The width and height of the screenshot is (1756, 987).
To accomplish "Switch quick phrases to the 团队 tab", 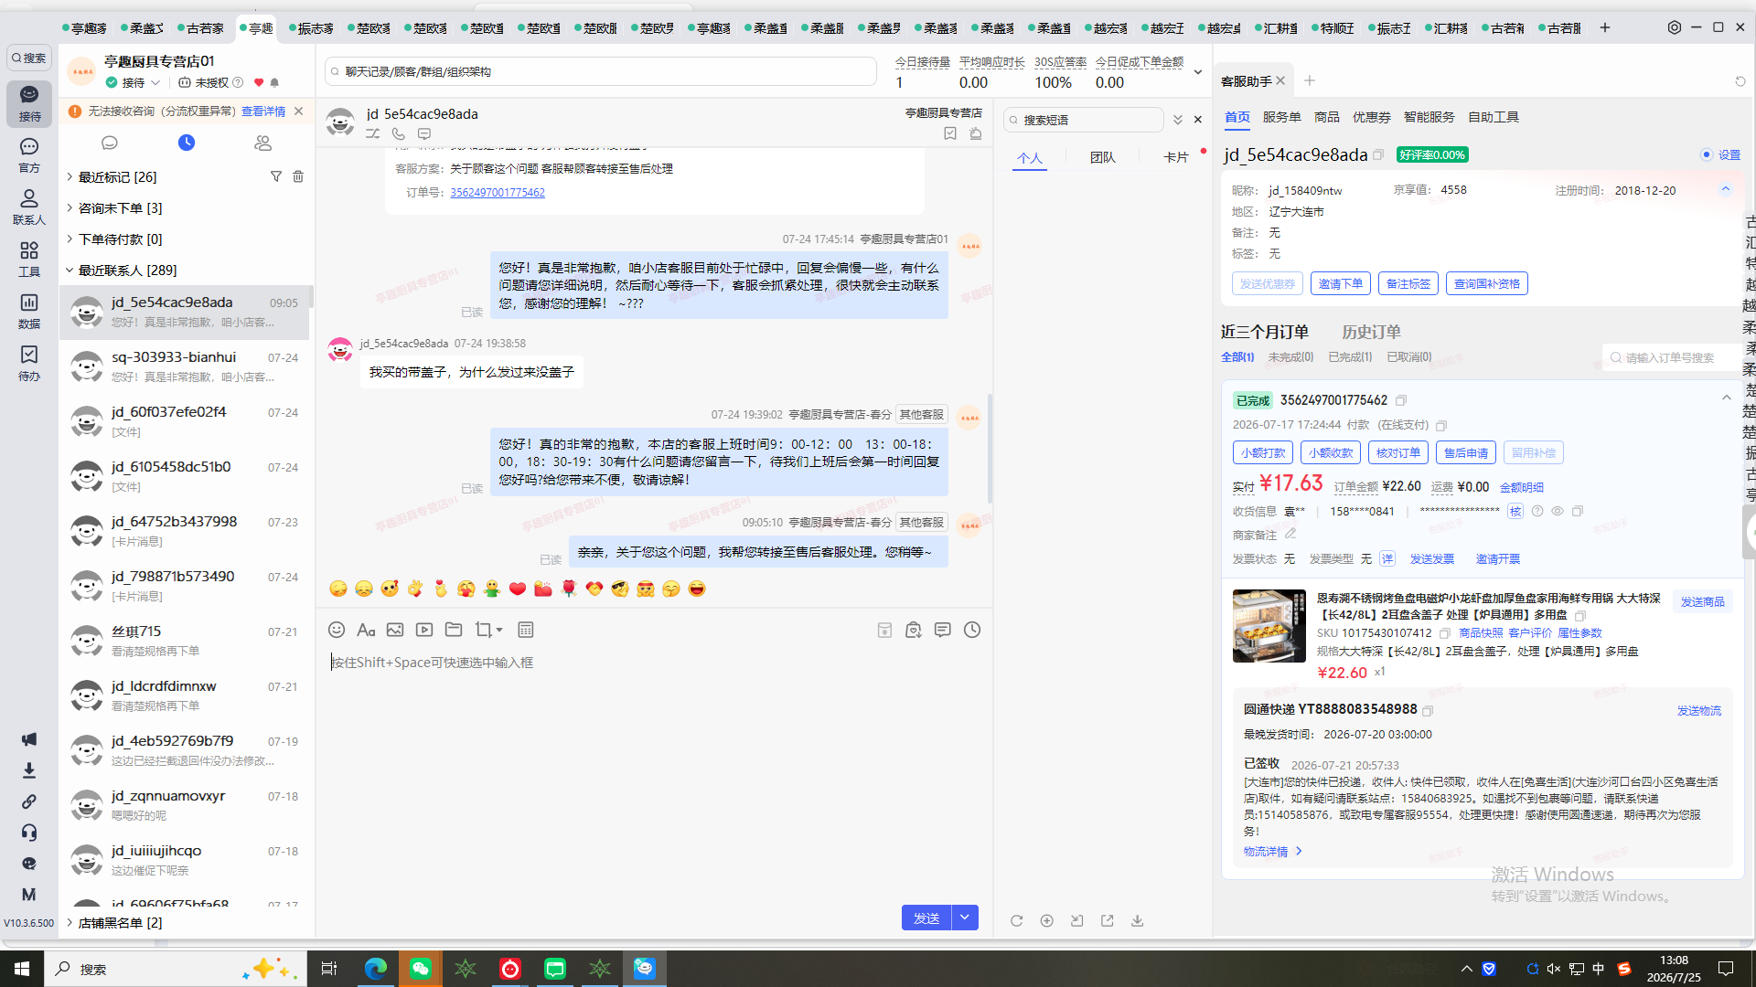I will tap(1103, 157).
